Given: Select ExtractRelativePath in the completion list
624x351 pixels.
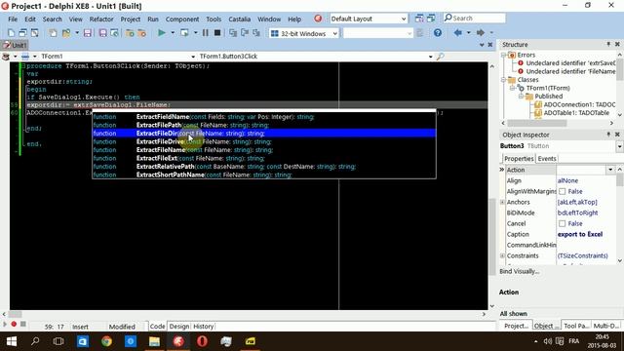Looking at the screenshot, I should click(264, 167).
